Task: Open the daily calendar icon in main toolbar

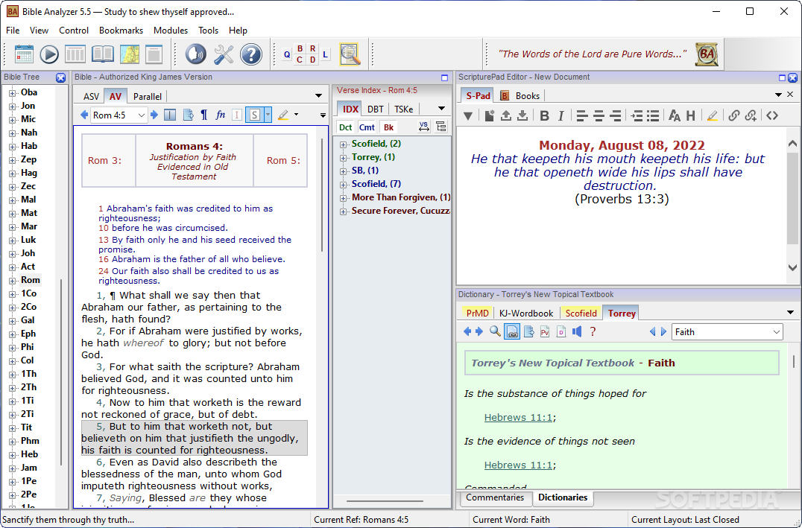Action: [24, 54]
